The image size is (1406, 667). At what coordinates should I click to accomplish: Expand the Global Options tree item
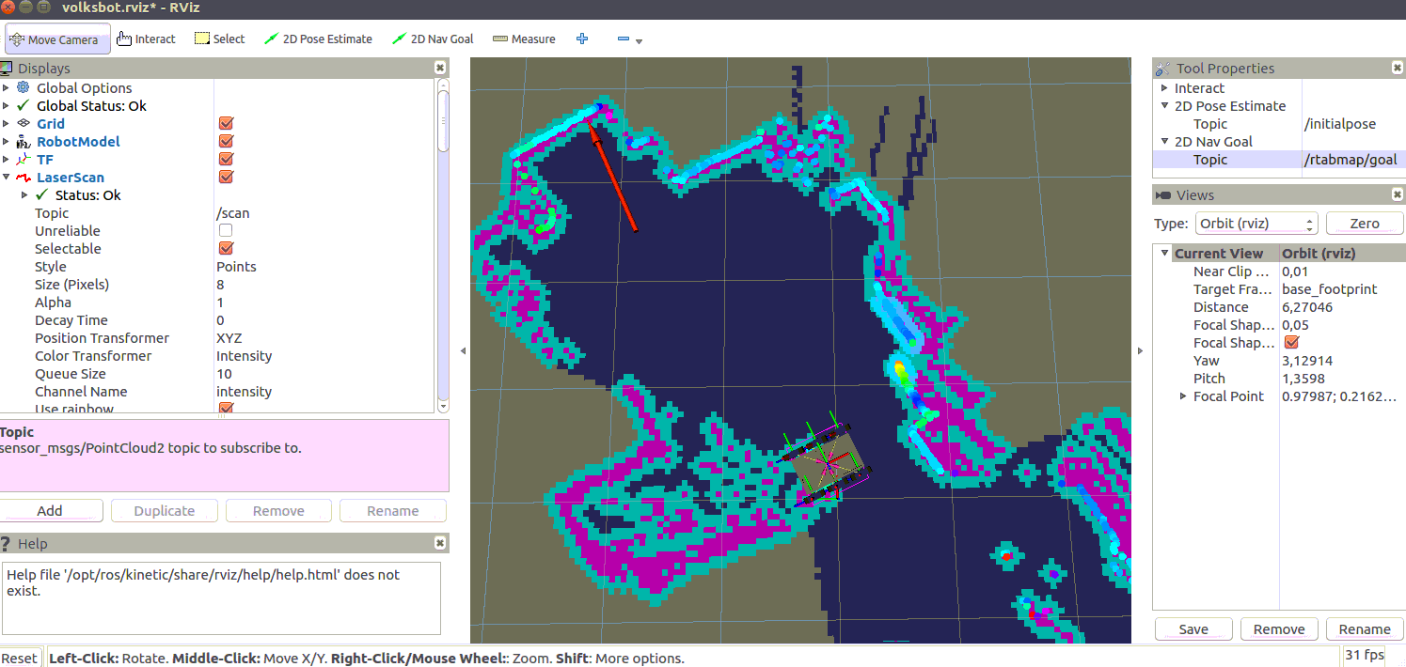[7, 88]
